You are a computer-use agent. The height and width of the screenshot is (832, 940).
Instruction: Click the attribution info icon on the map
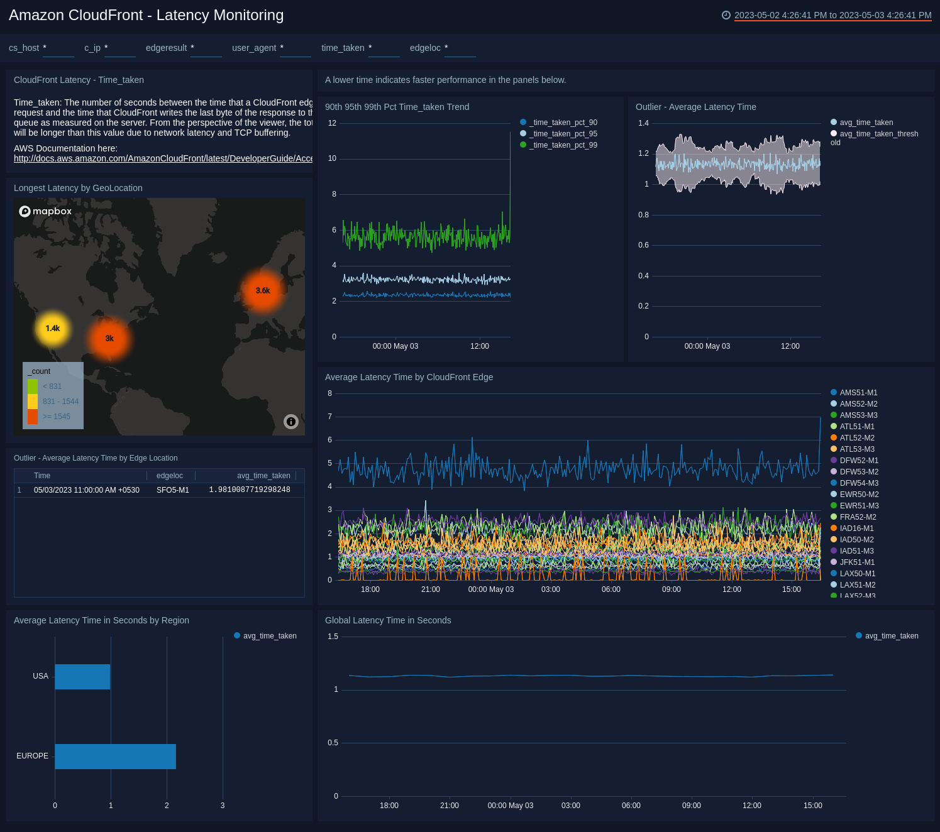(x=291, y=422)
